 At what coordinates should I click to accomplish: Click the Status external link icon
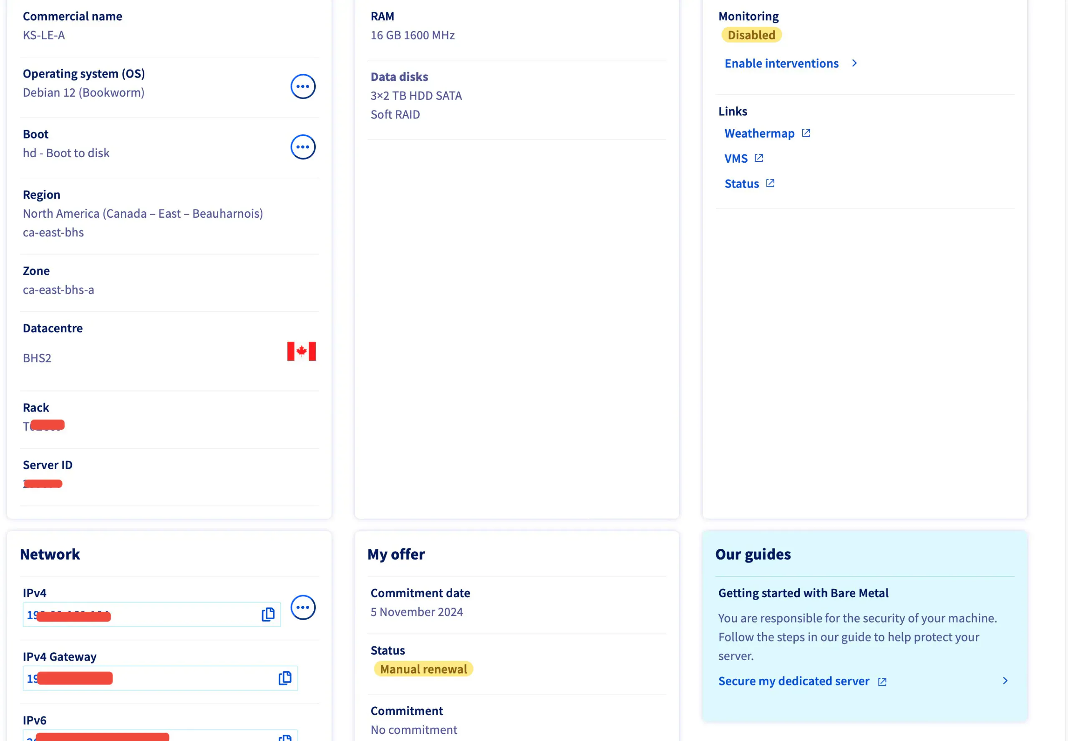coord(770,183)
